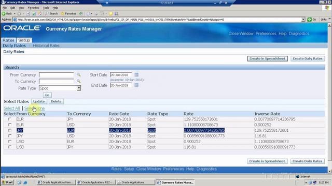Screen dimensions: 332x186
Task: Open the File menu
Action: [x=5, y=8]
